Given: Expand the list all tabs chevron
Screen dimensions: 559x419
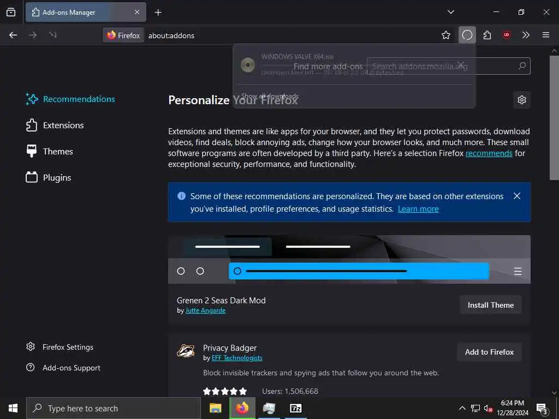Looking at the screenshot, I should point(450,12).
